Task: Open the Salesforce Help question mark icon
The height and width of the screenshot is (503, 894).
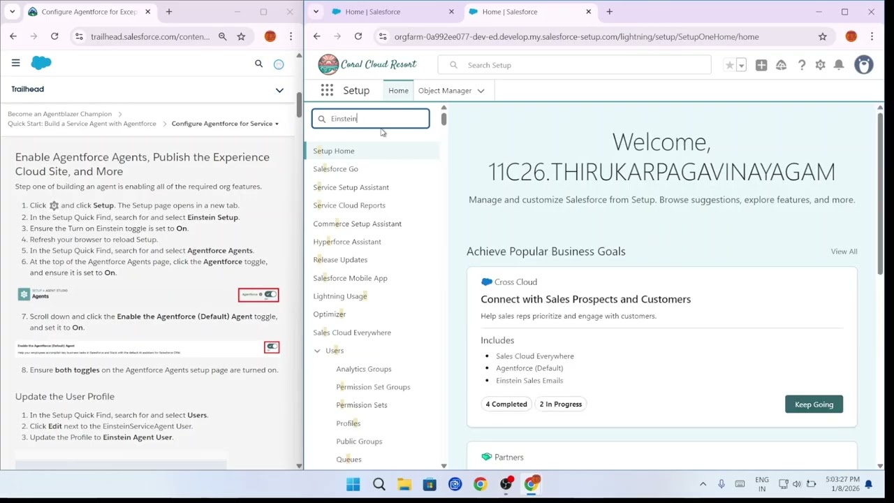Action: 802,65
